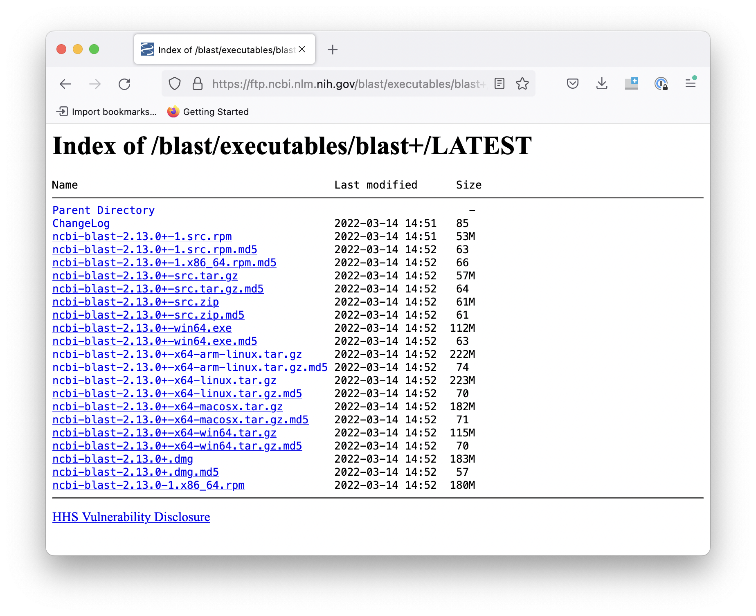
Task: Open the tracking protection shield icon
Action: pos(175,84)
